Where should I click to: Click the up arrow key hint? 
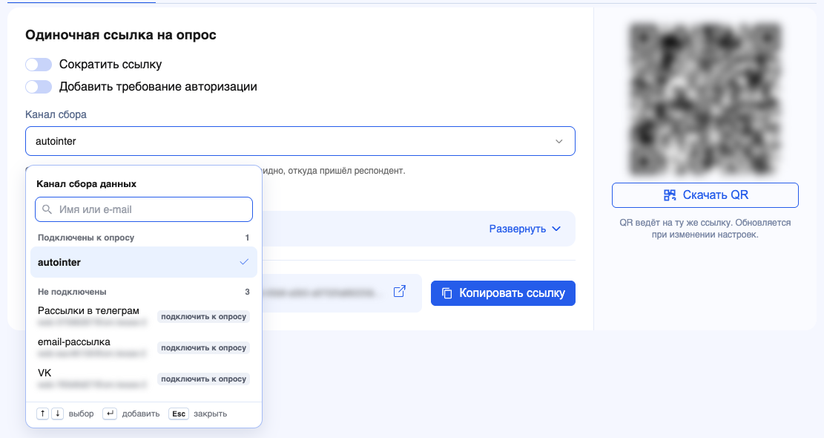[x=42, y=414]
